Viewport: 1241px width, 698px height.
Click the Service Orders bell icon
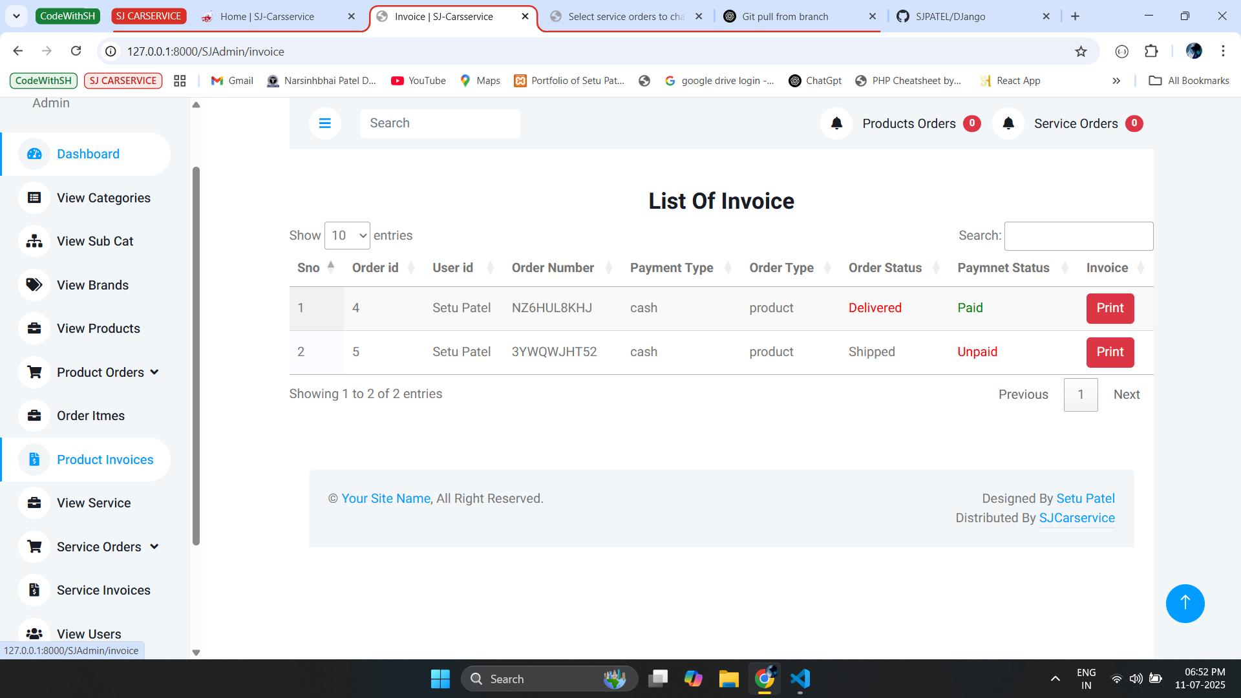pos(1008,123)
